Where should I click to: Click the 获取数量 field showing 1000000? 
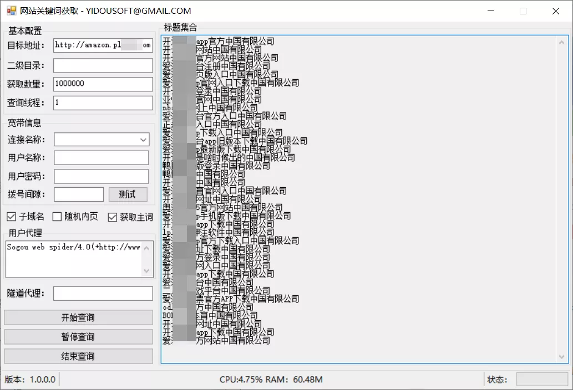tap(103, 84)
